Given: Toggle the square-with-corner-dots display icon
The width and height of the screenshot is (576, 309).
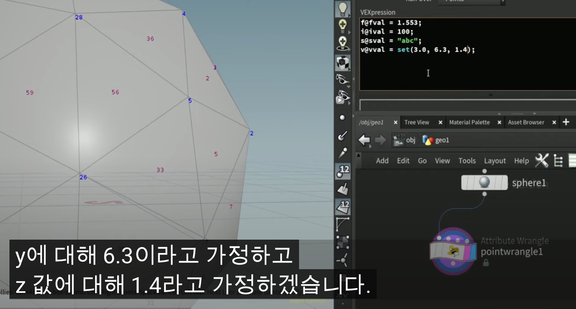Looking at the screenshot, I should point(342,242).
